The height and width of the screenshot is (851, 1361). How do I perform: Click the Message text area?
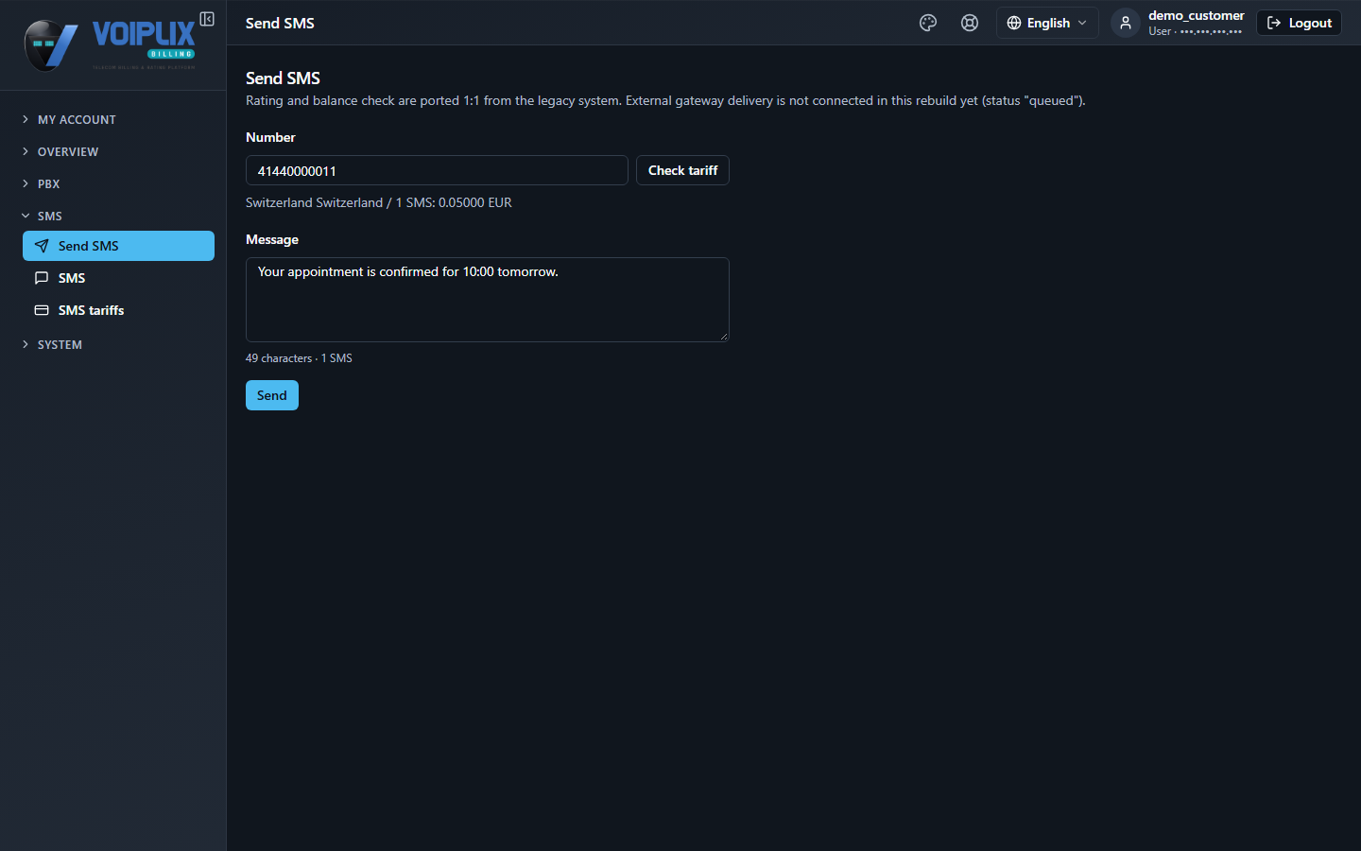(x=488, y=300)
